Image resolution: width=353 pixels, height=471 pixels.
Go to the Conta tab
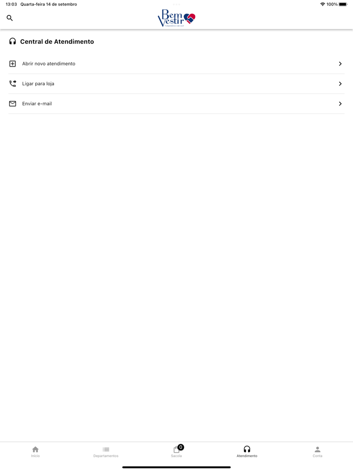(x=317, y=452)
